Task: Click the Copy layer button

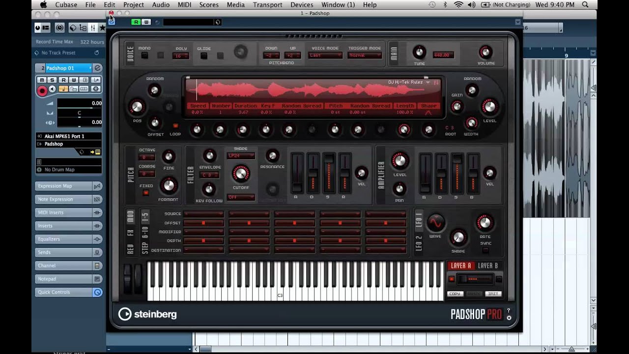Action: pos(455,294)
